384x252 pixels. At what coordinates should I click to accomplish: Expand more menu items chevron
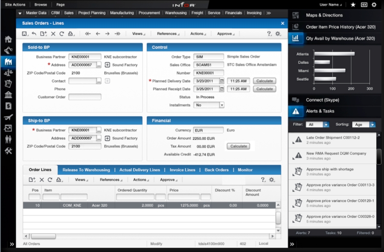(x=269, y=13)
